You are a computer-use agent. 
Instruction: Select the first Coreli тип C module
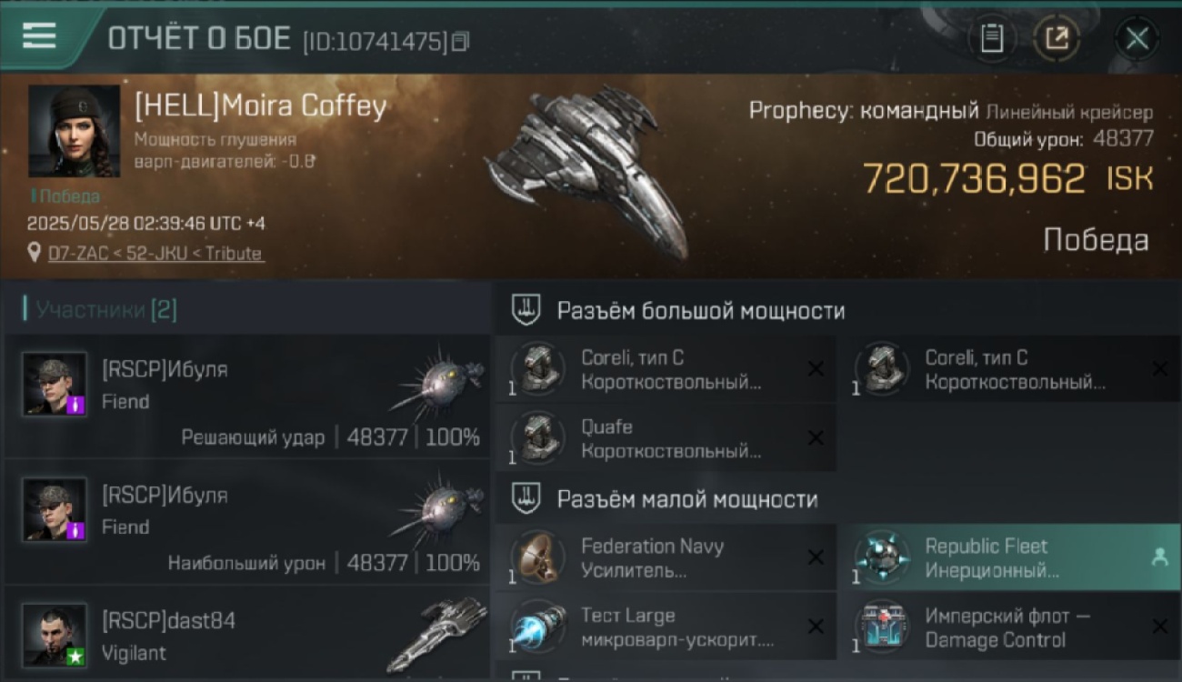(x=666, y=369)
